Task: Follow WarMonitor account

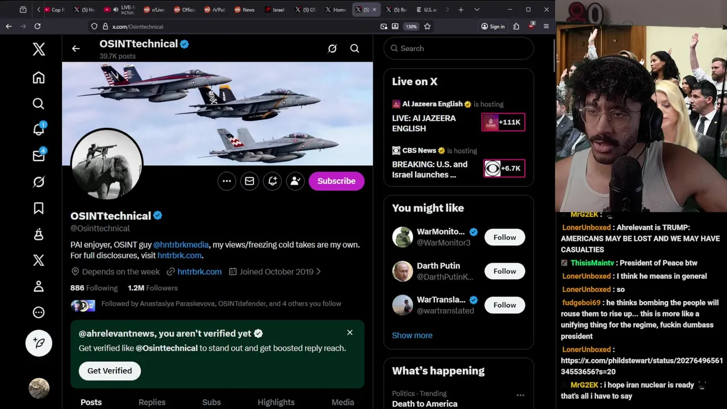Action: point(504,237)
